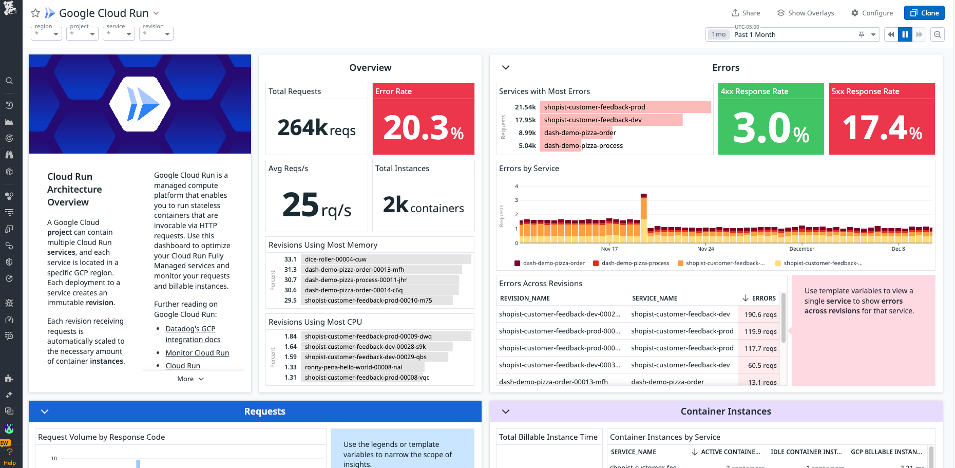The height and width of the screenshot is (468, 955).
Task: Open global search from the sidebar
Action: tap(9, 81)
